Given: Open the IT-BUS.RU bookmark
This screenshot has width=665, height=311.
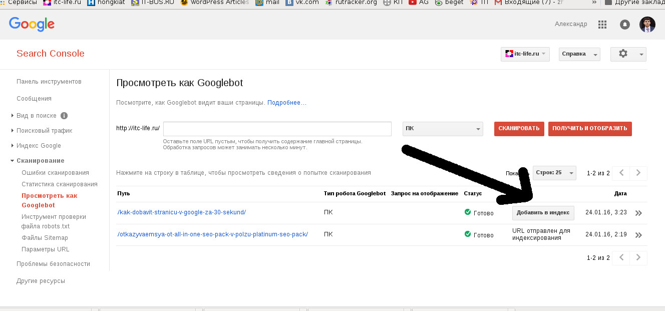Looking at the screenshot, I should pyautogui.click(x=153, y=3).
